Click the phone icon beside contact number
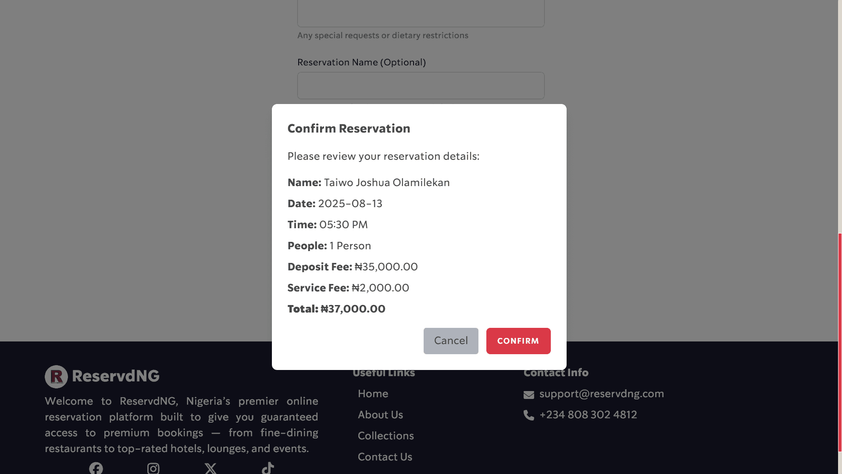Screen dimensions: 842x474 [x=529, y=415]
